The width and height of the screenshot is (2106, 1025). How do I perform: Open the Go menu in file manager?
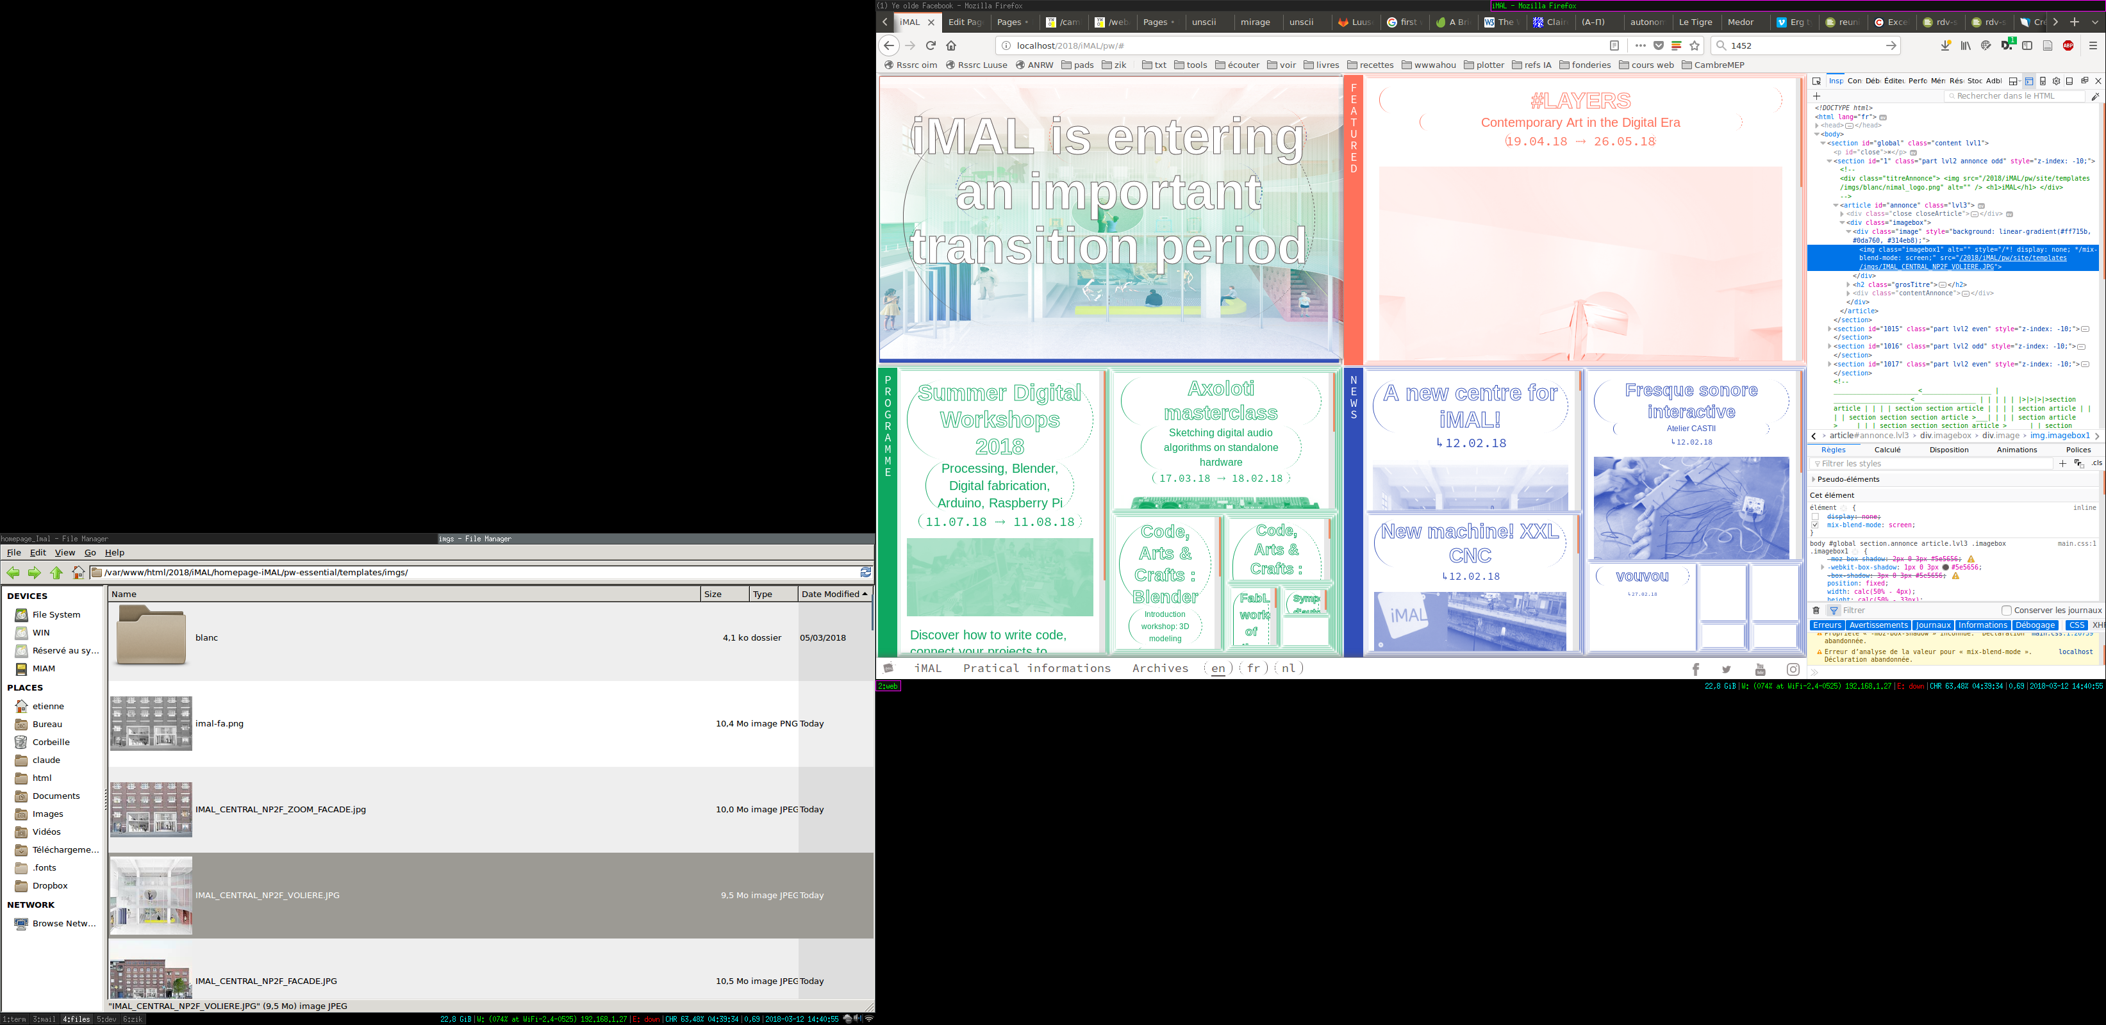(x=90, y=553)
